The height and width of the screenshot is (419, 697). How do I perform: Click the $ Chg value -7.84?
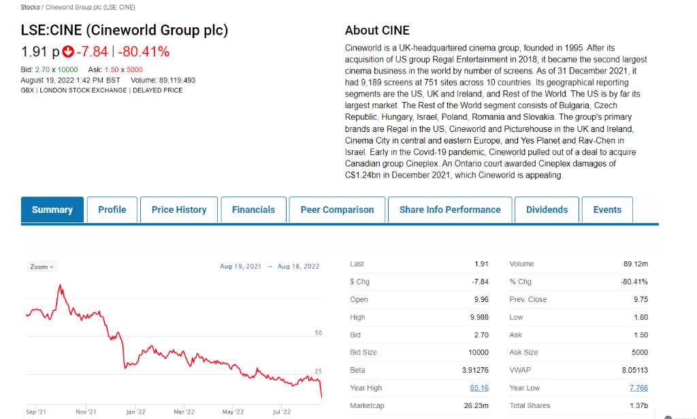(480, 282)
